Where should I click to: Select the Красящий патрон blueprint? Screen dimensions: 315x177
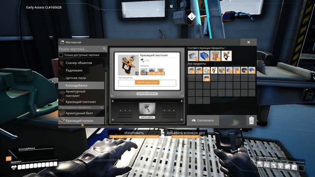(81, 120)
